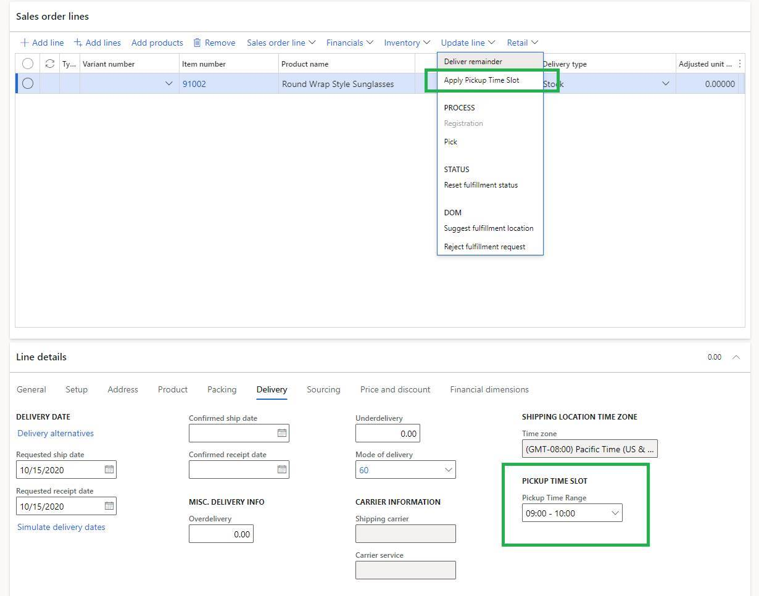Screen dimensions: 759x596
Task: Open item 91002 details link
Action: 194,83
